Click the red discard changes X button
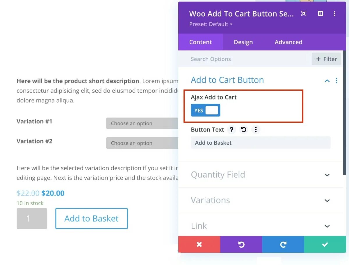The image size is (349, 265). coord(199,244)
